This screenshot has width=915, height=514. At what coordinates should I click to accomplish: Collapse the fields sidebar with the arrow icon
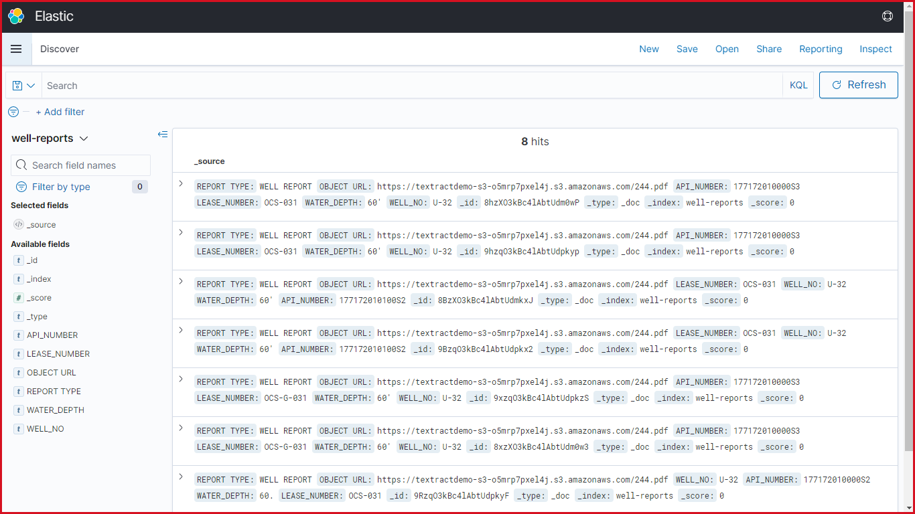pyautogui.click(x=162, y=134)
